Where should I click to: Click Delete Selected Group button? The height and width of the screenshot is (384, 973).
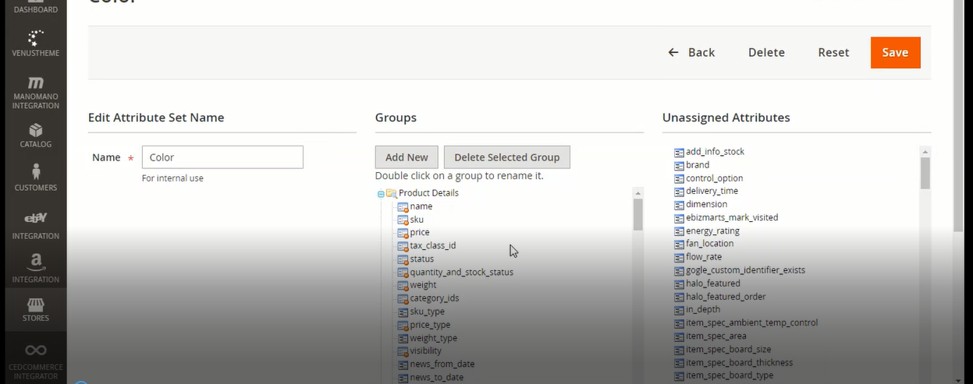(507, 157)
